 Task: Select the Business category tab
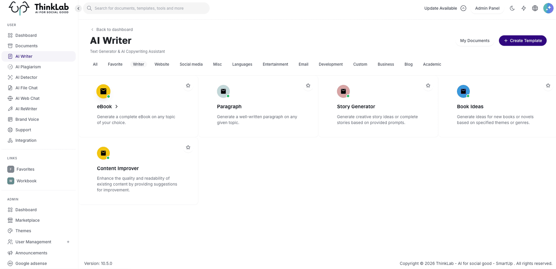(386, 64)
